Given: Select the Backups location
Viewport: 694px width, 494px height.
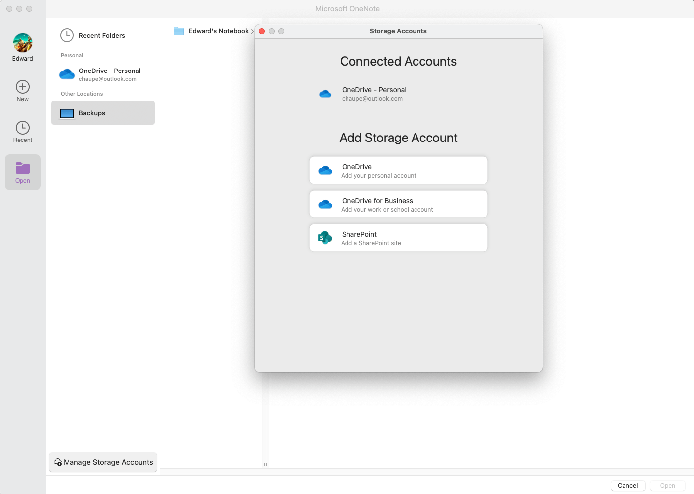Looking at the screenshot, I should point(103,113).
